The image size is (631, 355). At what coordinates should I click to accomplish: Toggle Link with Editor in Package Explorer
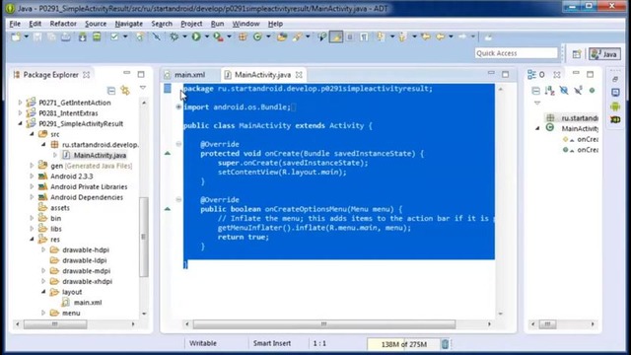coord(125,90)
